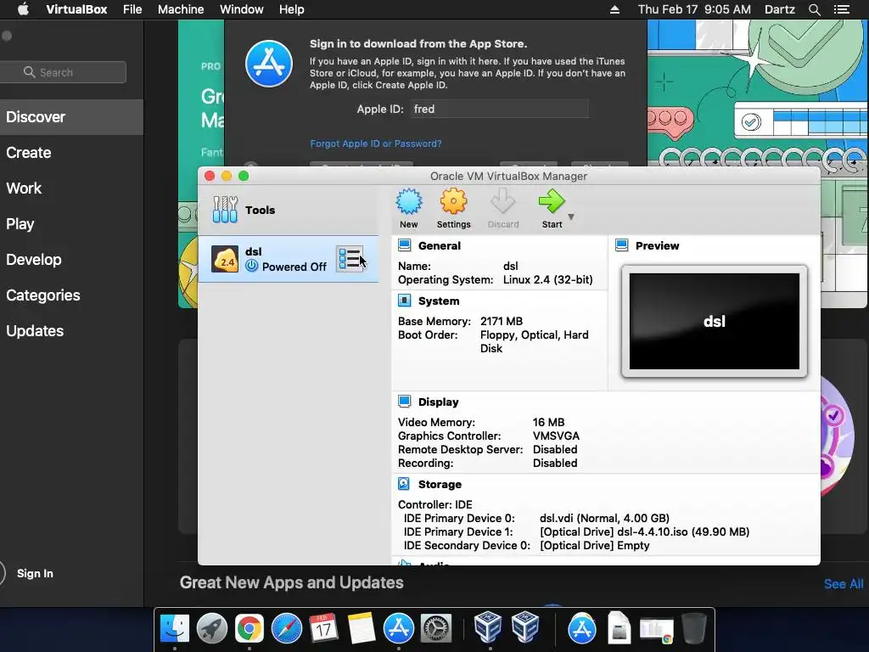Click the Preview section icon
869x652 pixels.
(622, 245)
